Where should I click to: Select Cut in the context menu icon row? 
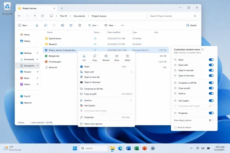point(84,58)
